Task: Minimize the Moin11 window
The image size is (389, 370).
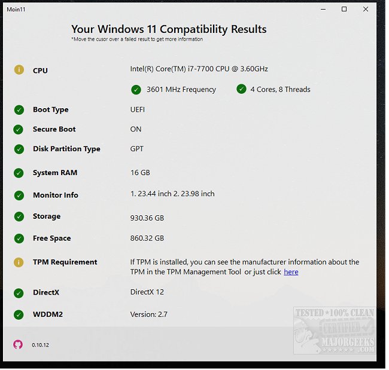Action: coord(323,9)
